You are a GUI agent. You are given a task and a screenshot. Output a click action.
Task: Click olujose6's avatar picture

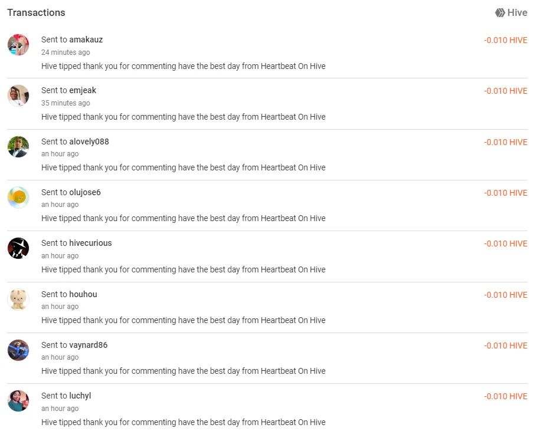[18, 198]
